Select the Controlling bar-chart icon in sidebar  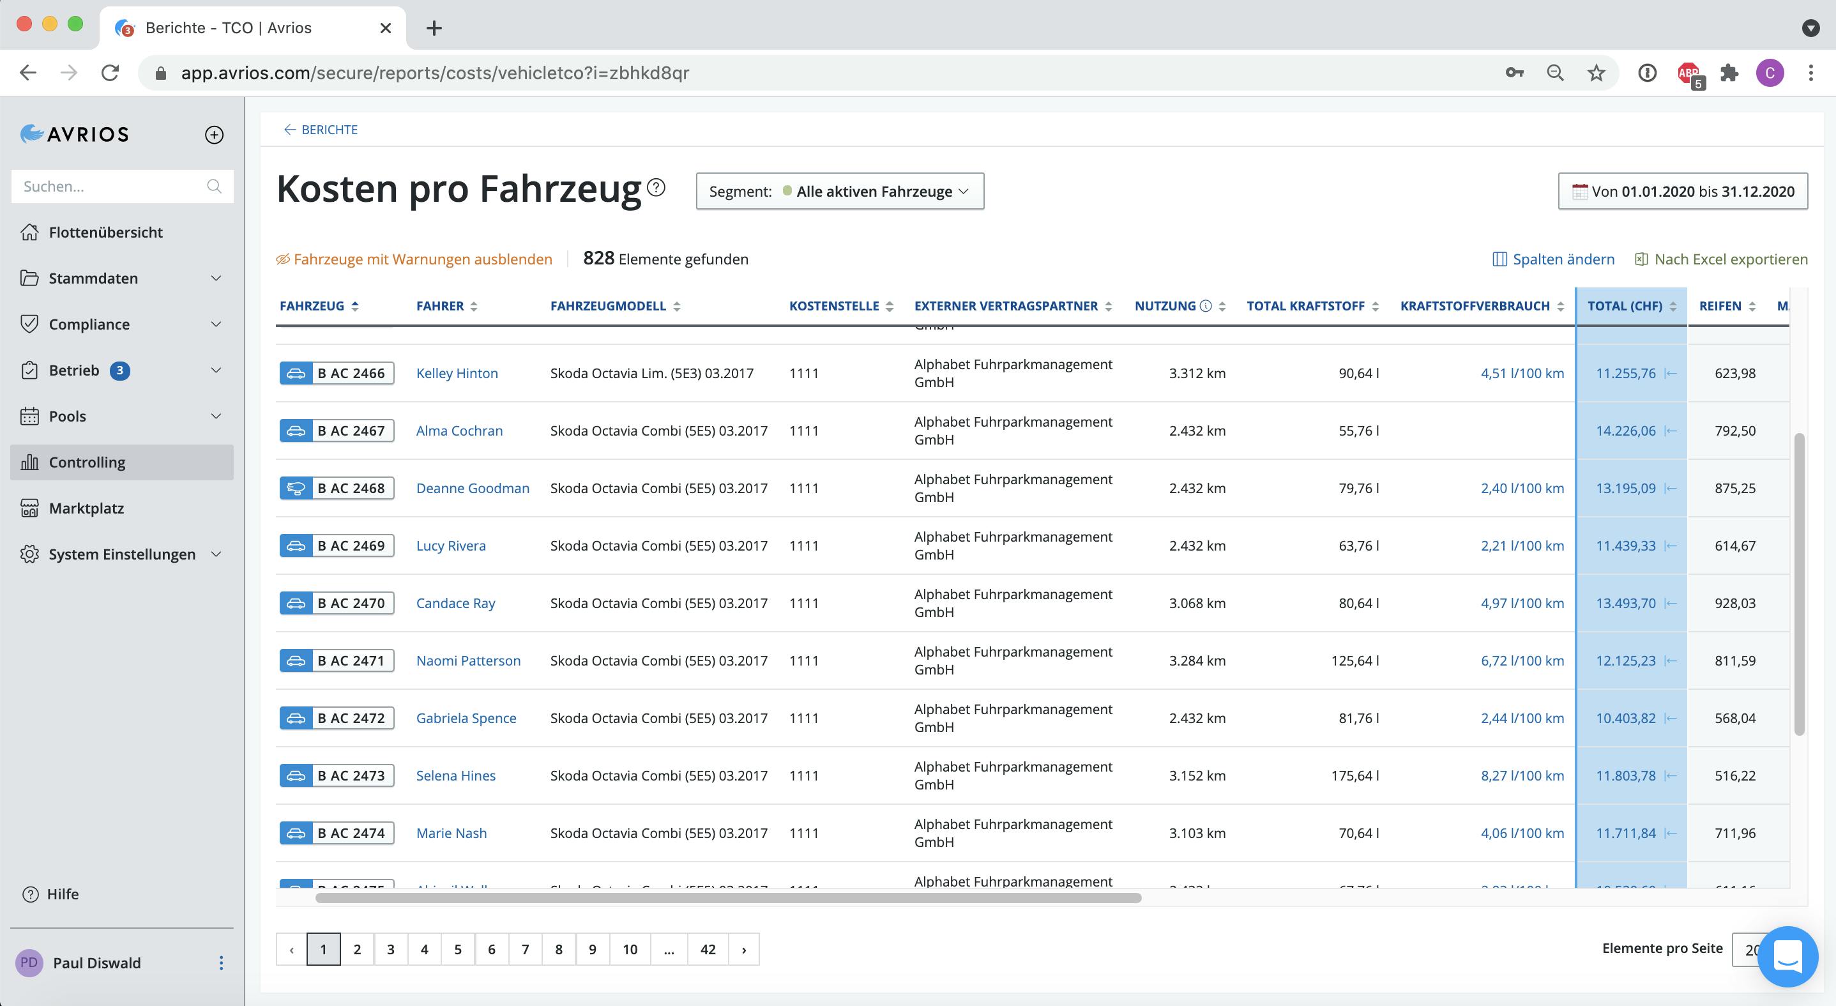tap(30, 462)
